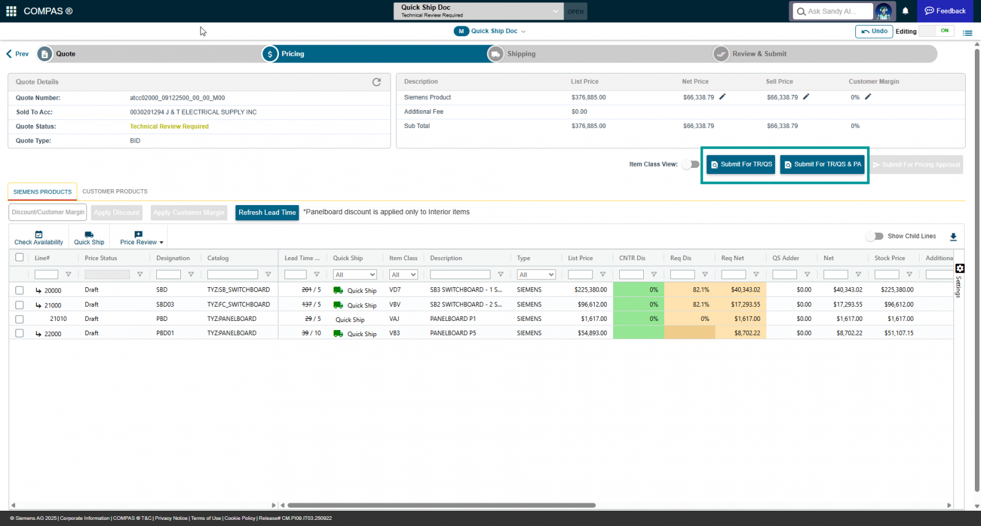Click the Quote step icon
981x526 pixels.
click(x=45, y=54)
